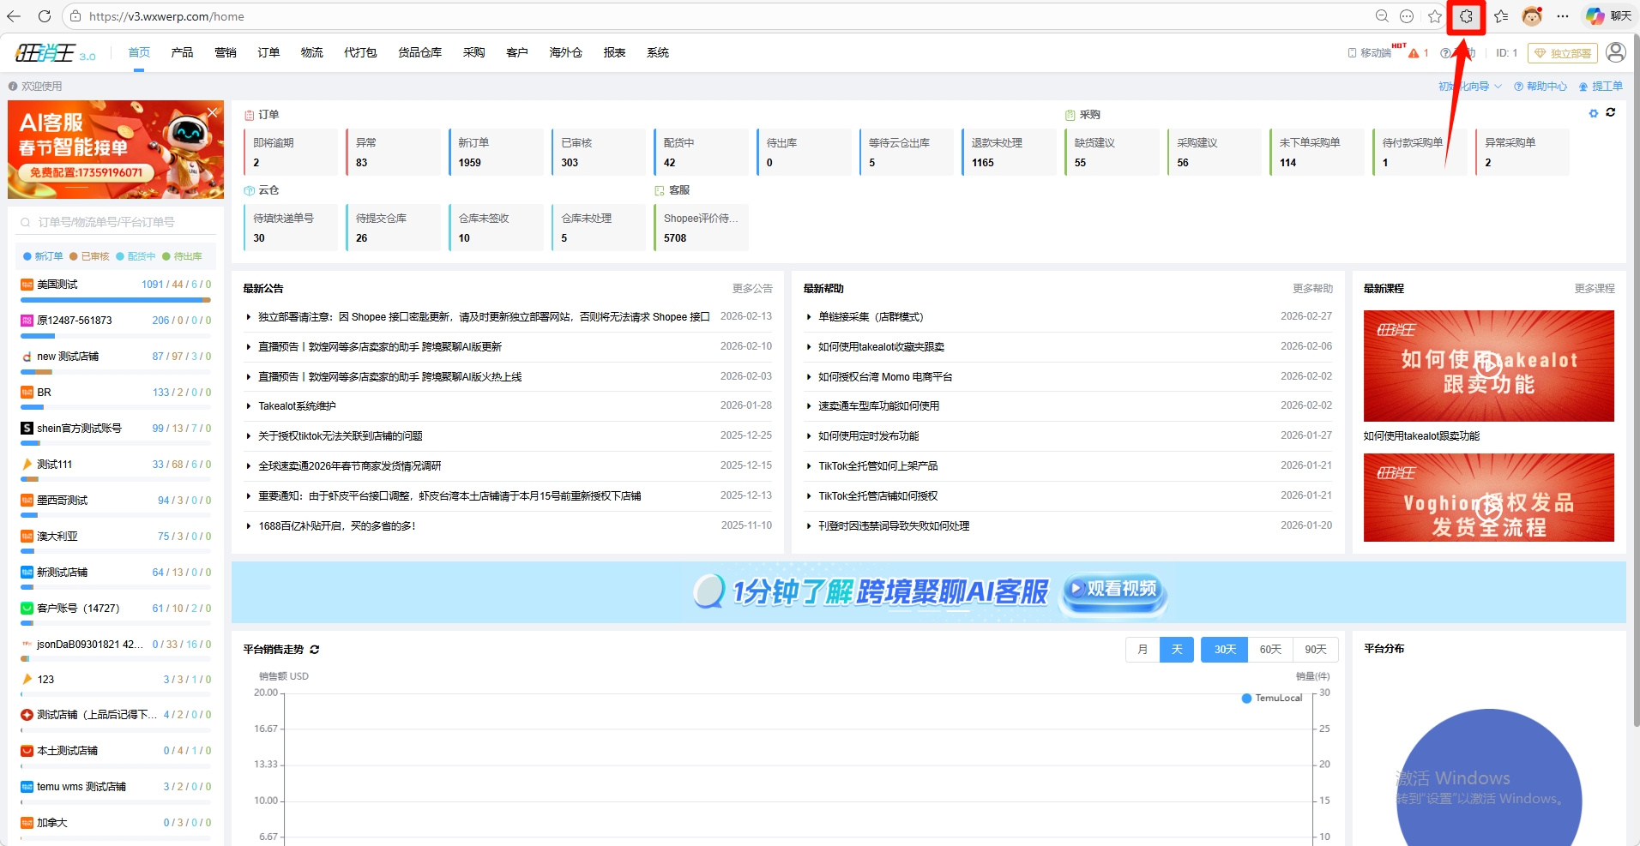This screenshot has height=846, width=1640.
Task: Close the AI客服 banner ad
Action: (213, 112)
